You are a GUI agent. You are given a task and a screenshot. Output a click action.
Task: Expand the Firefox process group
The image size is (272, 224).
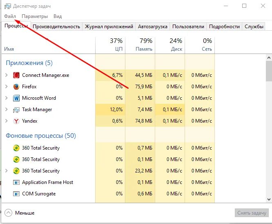pos(6,87)
